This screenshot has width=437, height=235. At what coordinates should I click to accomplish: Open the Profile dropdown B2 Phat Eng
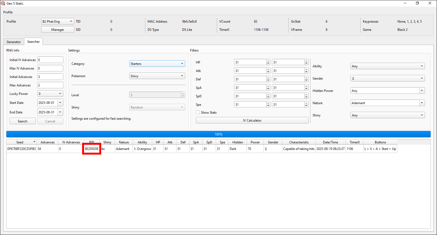58,21
